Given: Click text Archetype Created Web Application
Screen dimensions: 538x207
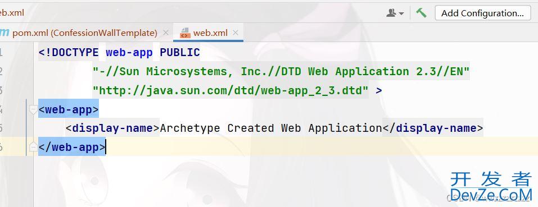Looking at the screenshot, I should 271,128.
